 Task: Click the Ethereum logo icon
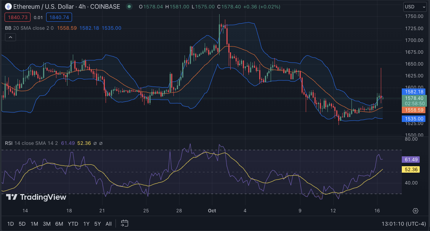coord(8,6)
